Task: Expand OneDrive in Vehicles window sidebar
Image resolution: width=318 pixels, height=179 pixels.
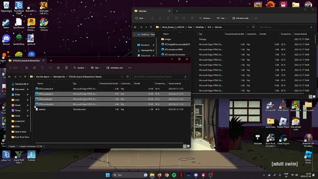Action: (135, 34)
